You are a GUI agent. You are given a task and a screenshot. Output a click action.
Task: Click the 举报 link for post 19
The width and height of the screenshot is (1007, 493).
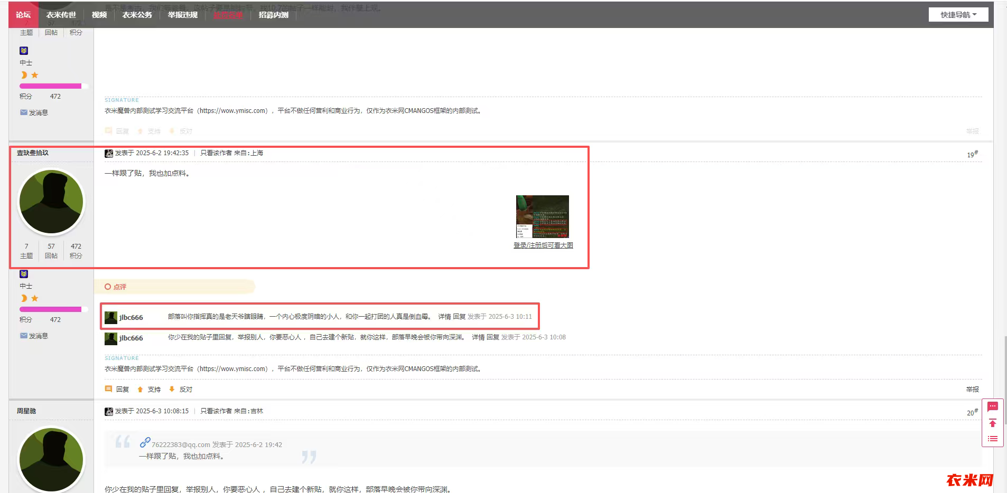coord(972,390)
